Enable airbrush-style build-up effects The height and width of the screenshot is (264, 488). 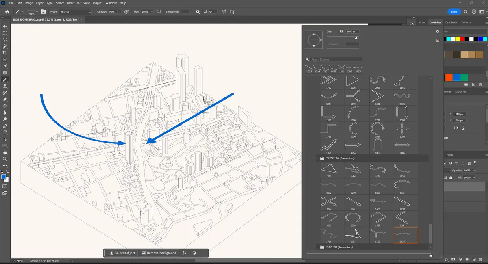(x=159, y=12)
